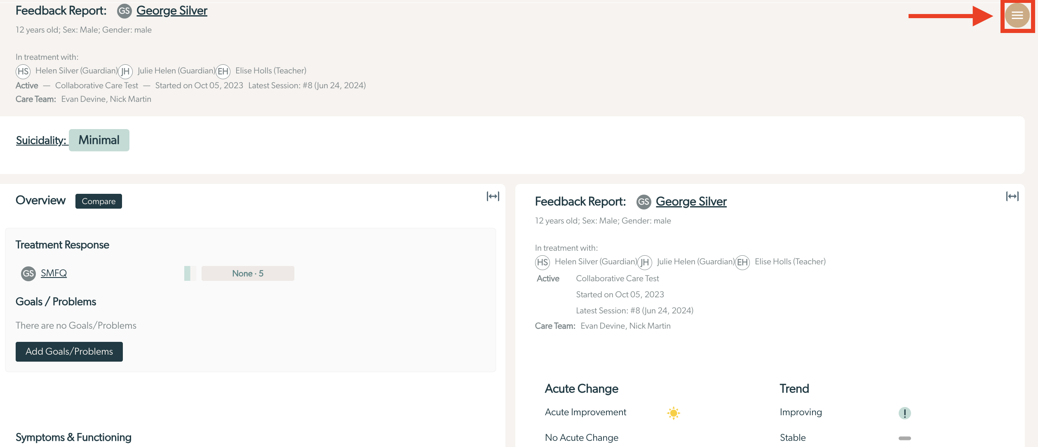1038x447 pixels.
Task: Click JH avatar in right panel
Action: pos(645,262)
